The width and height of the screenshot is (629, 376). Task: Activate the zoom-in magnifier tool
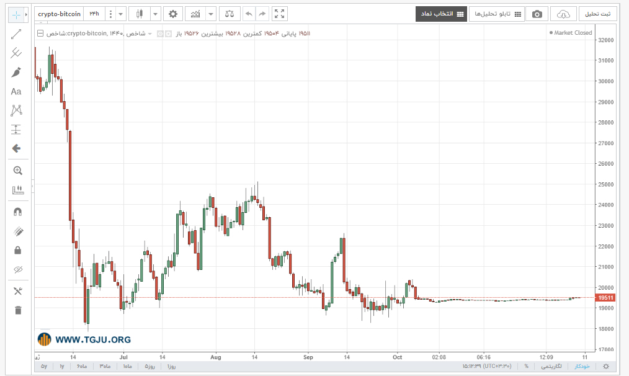click(17, 171)
